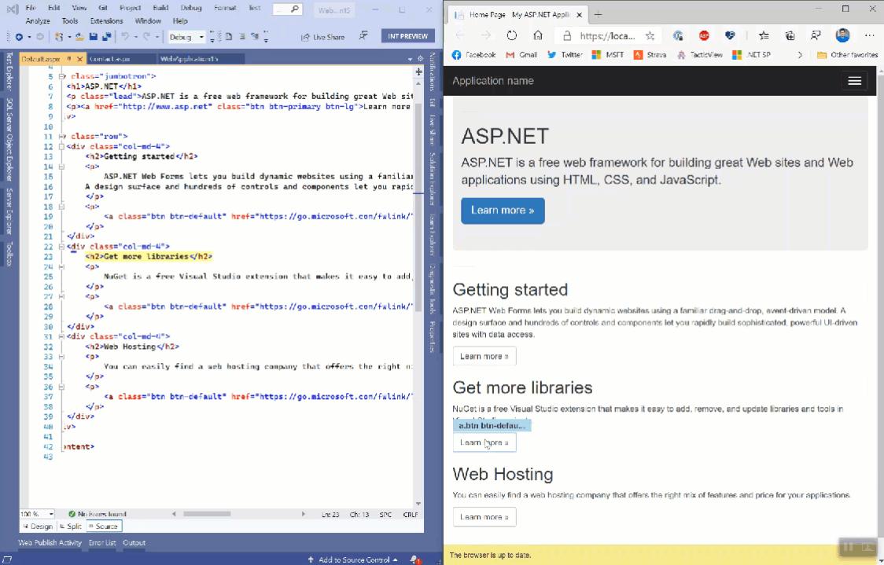Pin the Default.aspx tab
The width and height of the screenshot is (884, 565).
tap(68, 59)
